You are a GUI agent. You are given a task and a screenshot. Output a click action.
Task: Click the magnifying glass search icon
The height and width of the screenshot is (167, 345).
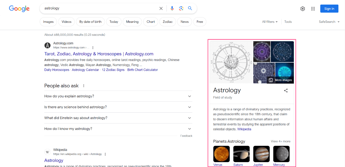pos(190,8)
